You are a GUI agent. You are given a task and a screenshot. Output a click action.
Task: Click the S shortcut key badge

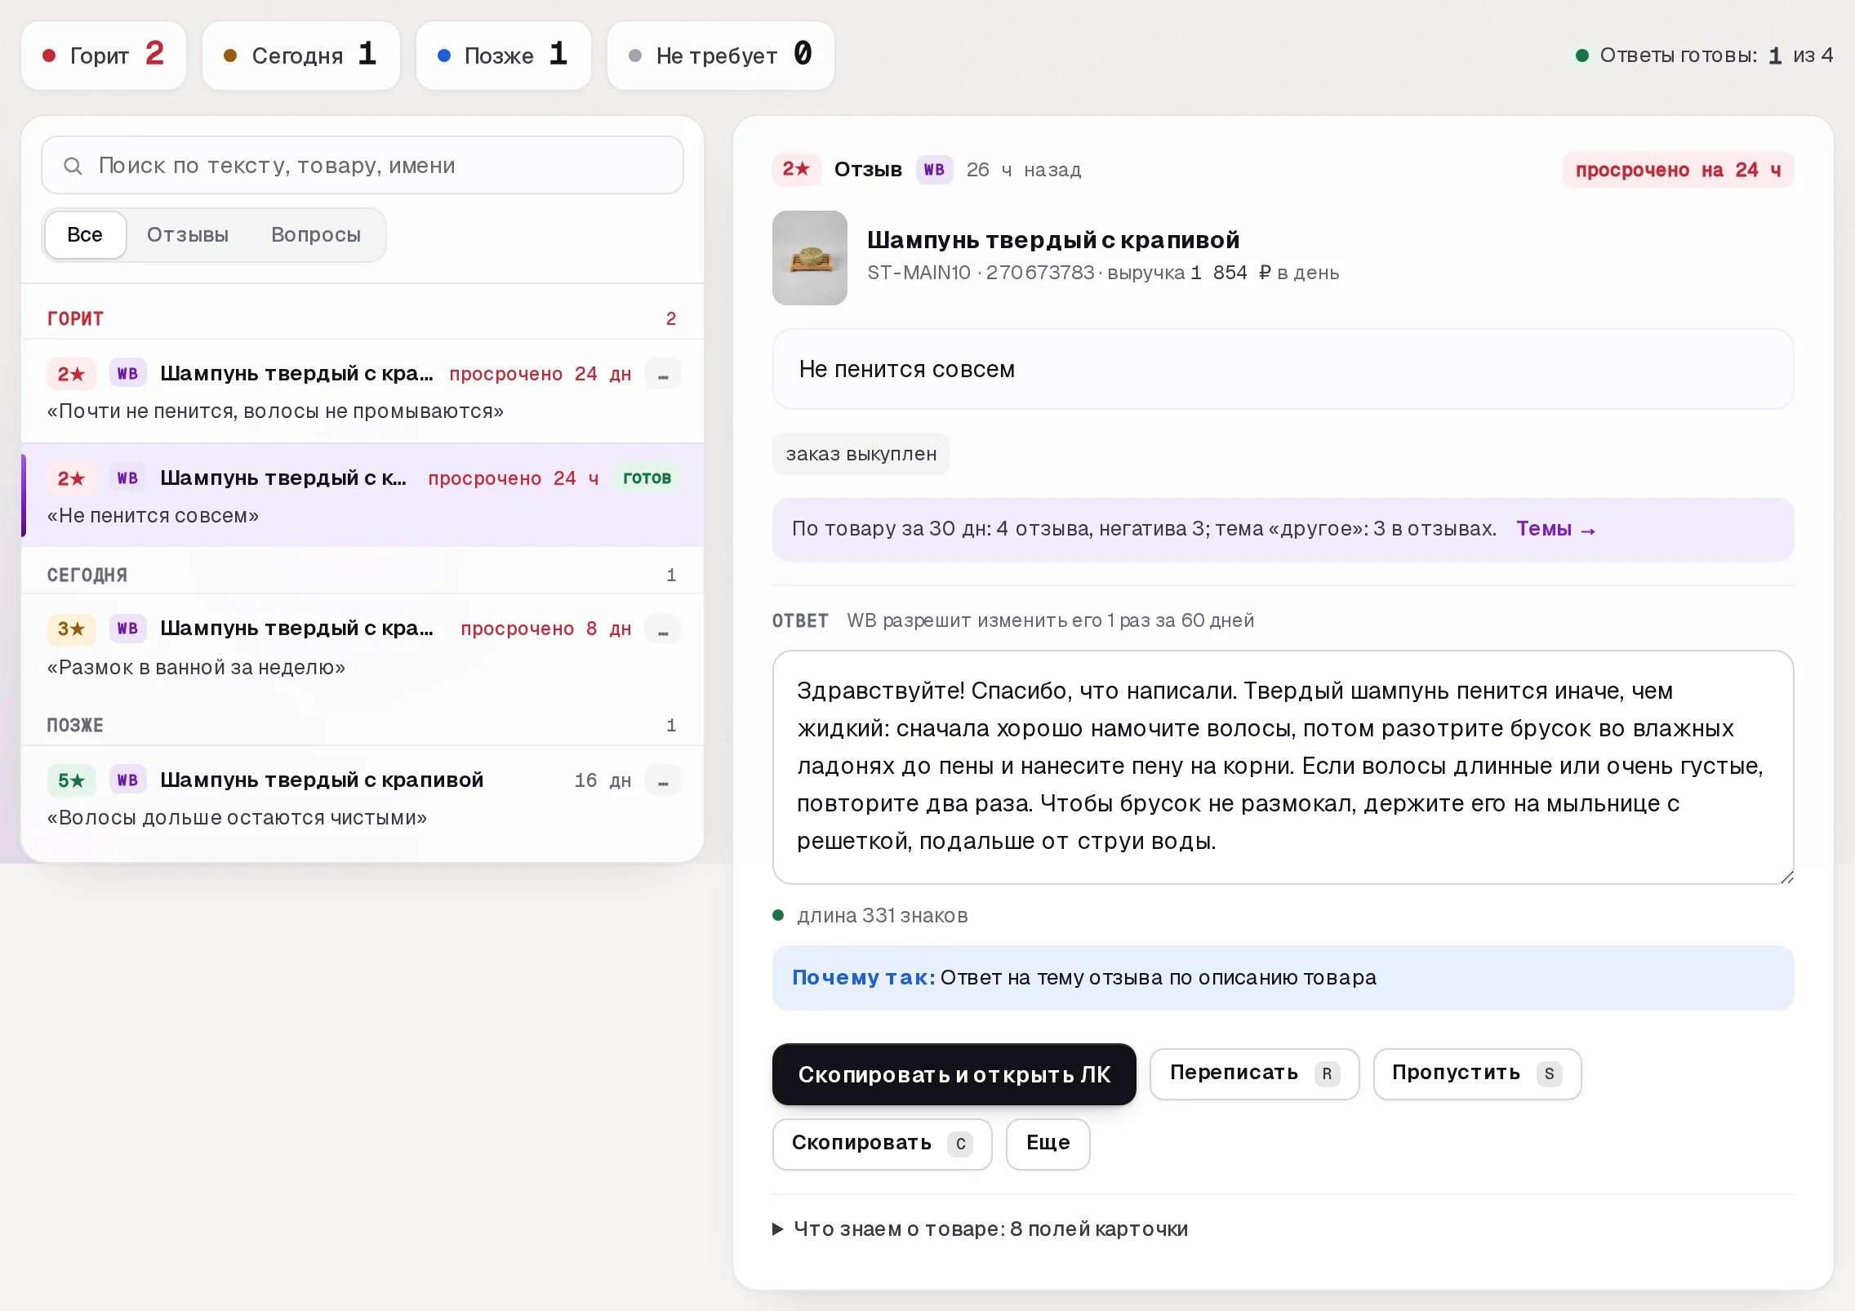1549,1073
